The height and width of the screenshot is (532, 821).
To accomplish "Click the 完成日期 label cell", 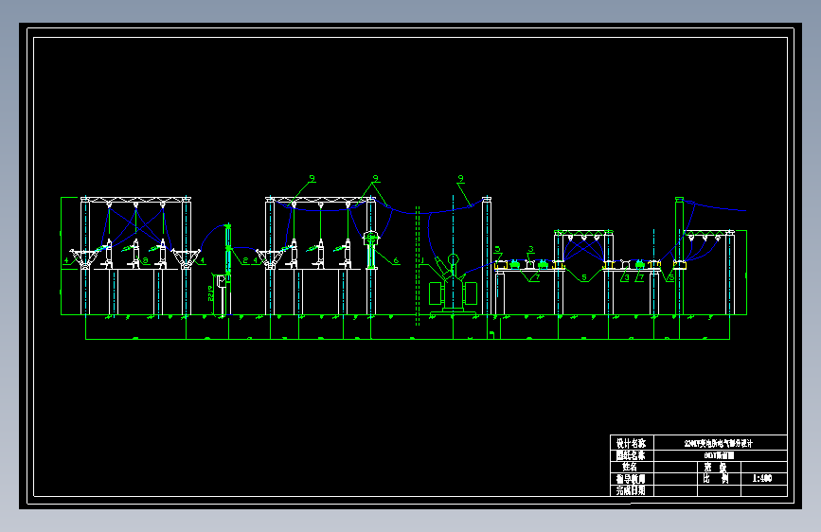I will click(x=632, y=490).
